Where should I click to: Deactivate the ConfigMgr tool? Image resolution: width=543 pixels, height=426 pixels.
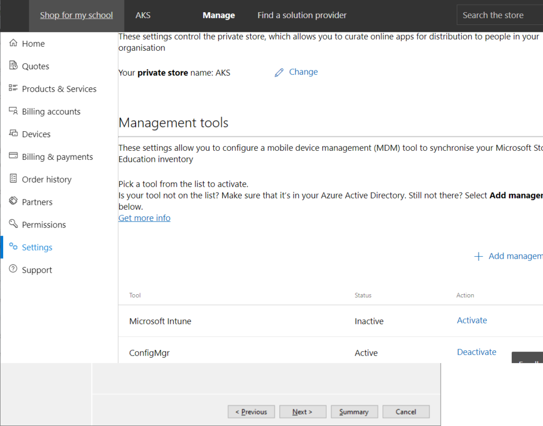(x=477, y=352)
